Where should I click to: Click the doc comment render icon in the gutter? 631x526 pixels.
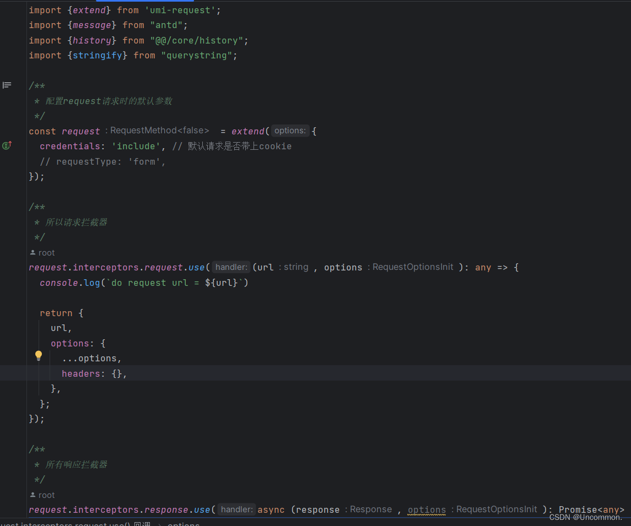(x=7, y=85)
